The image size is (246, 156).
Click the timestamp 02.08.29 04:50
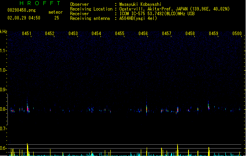coord(24,18)
